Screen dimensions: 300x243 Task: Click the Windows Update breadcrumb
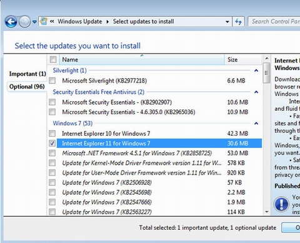tap(80, 21)
